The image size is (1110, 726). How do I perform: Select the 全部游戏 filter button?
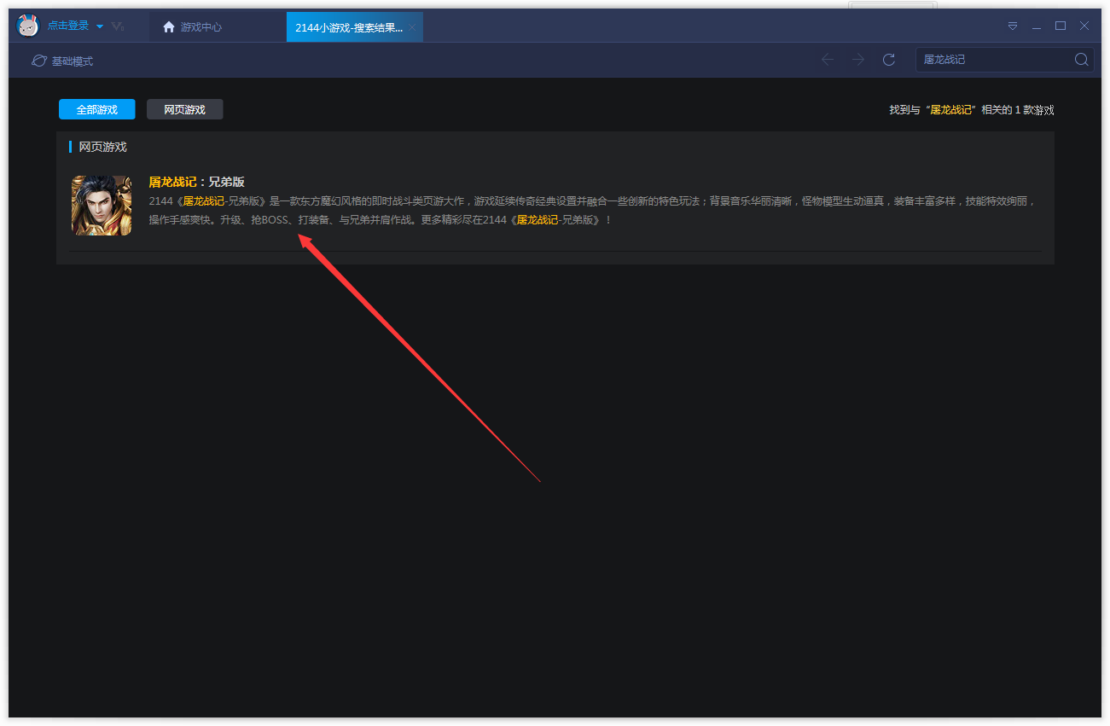pos(96,109)
